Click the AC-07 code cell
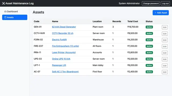This screenshot has width=172, height=96. click(37, 72)
